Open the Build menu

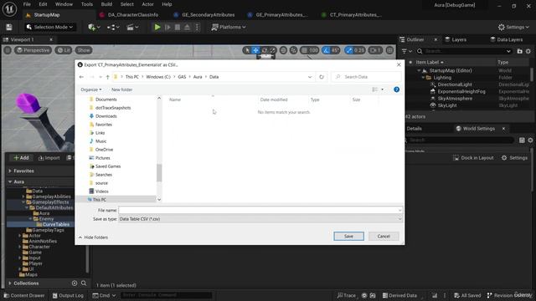[106, 4]
